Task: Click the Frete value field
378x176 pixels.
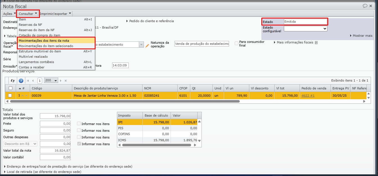Action: [55, 124]
